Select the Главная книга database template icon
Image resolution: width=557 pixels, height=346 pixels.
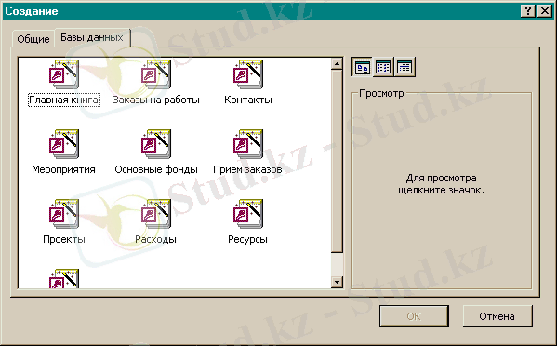(x=64, y=74)
